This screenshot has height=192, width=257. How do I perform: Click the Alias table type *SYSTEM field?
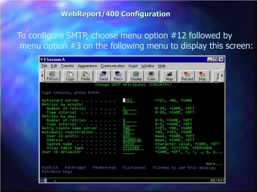tap(133, 148)
